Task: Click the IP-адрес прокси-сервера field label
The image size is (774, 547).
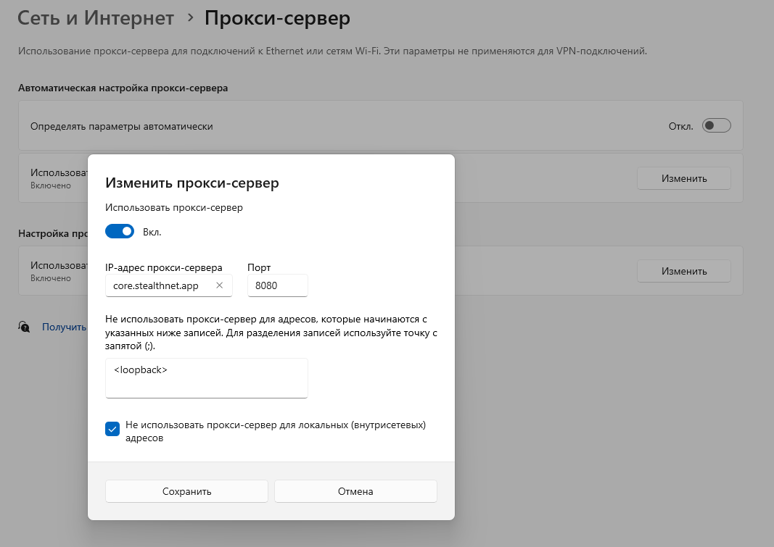Action: click(164, 267)
